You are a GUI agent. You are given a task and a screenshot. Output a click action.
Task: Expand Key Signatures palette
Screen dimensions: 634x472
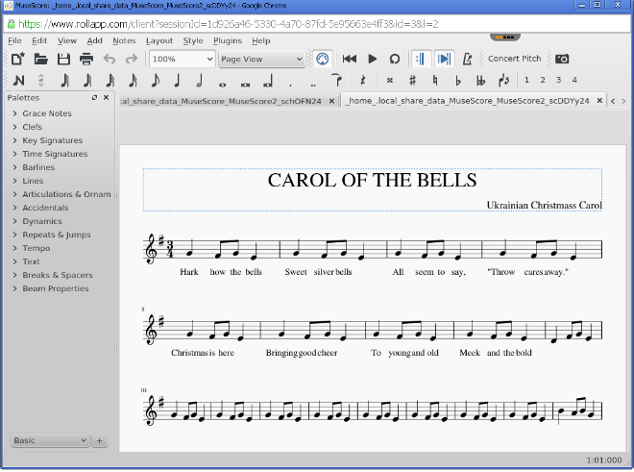point(15,140)
